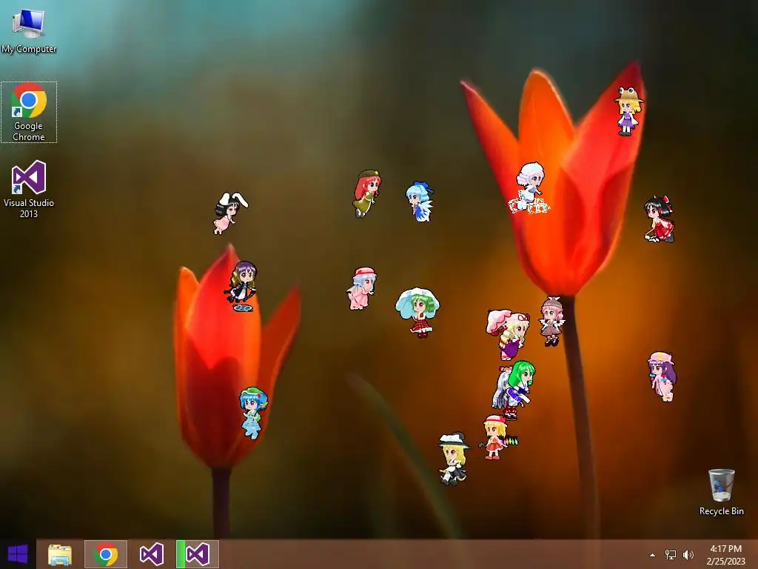Select the Visual Studio 2013 desktop shortcut

coord(29,189)
